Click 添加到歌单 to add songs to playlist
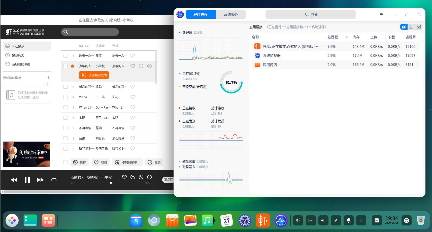 coord(127,162)
